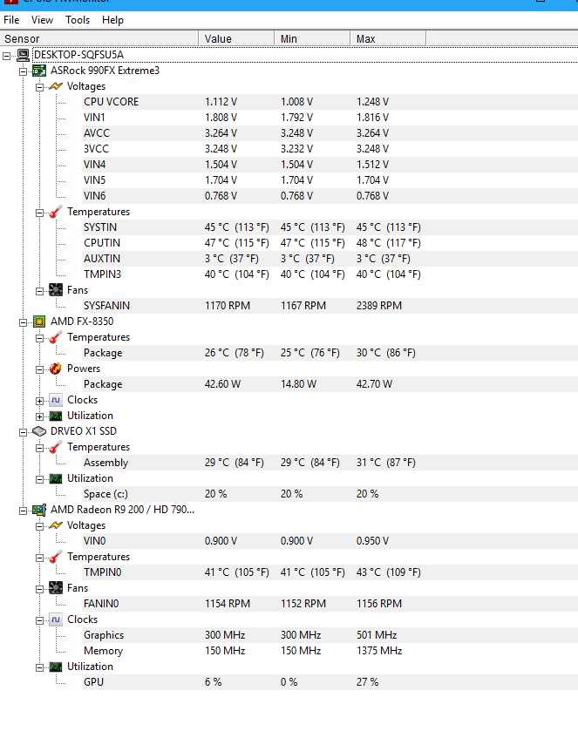Collapse the AMD FX-8350 node
578x731 pixels.
(23, 322)
